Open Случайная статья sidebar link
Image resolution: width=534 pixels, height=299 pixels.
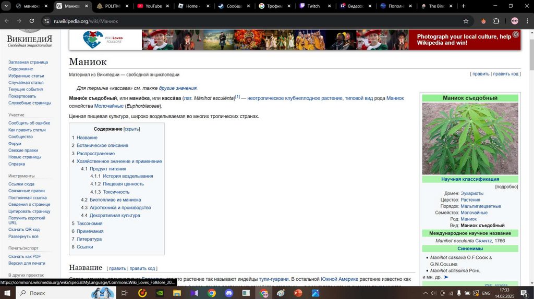coord(26,82)
